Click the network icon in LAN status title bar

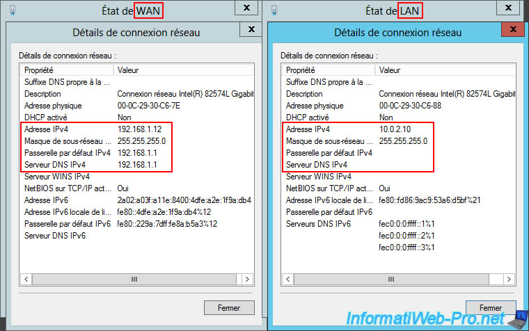tap(276, 10)
